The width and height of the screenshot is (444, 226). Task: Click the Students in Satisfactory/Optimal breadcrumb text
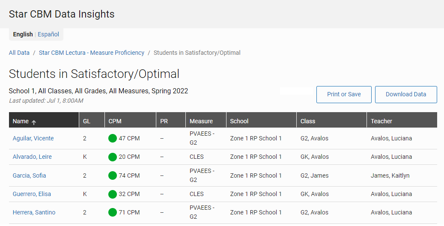197,53
